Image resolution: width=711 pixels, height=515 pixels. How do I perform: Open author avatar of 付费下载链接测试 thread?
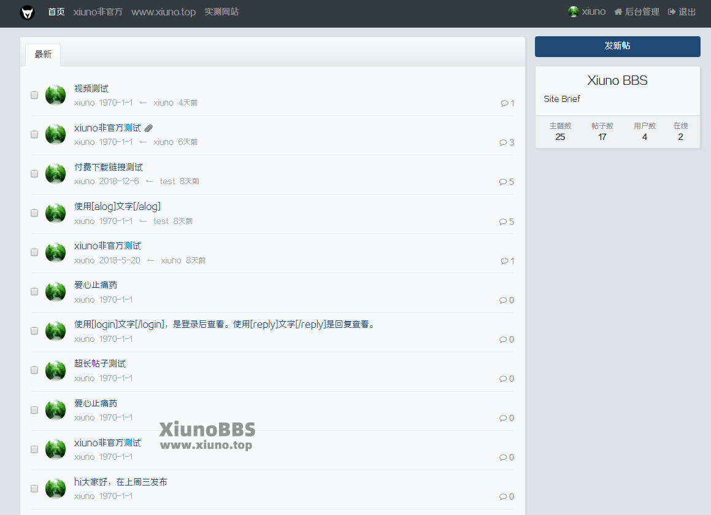(x=56, y=173)
